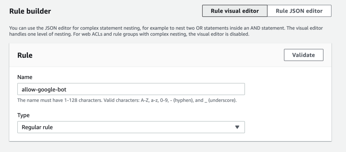The image size is (346, 152).
Task: Click the Type field label
Action: pyautogui.click(x=23, y=115)
